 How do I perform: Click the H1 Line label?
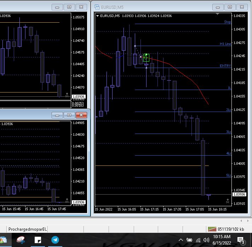coord(225,44)
